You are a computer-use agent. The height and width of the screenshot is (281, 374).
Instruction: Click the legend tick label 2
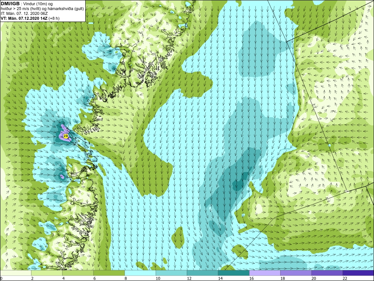pos(32,278)
